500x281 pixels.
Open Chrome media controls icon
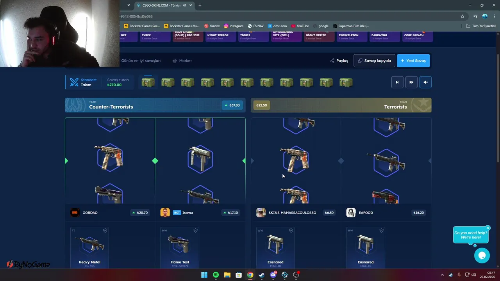475,16
